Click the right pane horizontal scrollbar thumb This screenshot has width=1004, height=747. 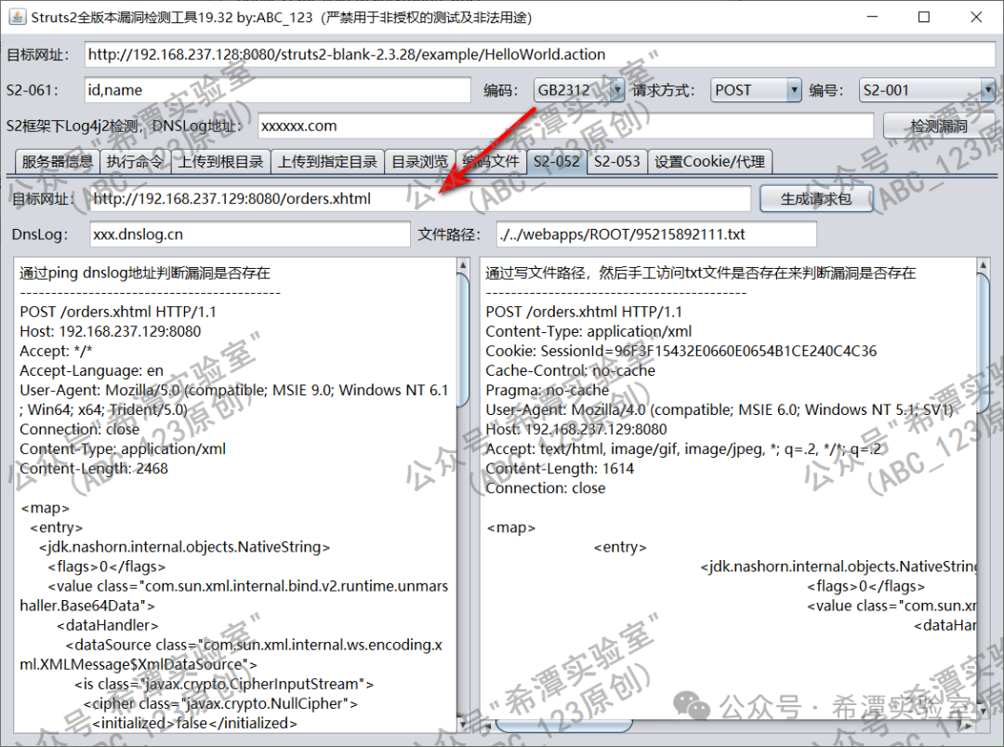563,726
